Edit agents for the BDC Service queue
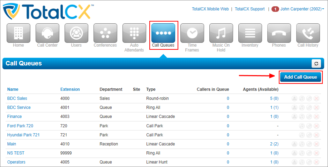Image resolution: width=328 pixels, height=167 pixels. 295,108
